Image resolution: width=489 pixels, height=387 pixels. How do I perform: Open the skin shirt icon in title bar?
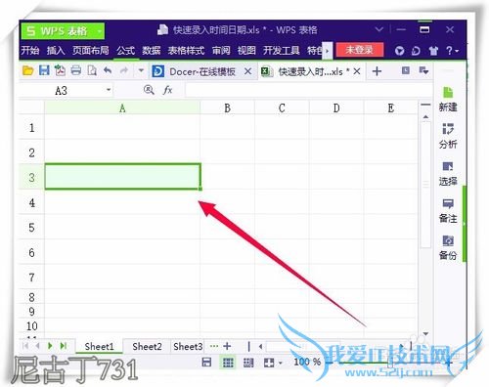tap(433, 51)
